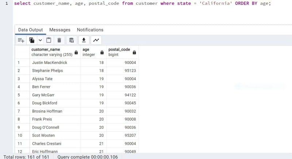This screenshot has width=292, height=159.
Task: Click the Delete row trash icon
Action: pos(59,40)
